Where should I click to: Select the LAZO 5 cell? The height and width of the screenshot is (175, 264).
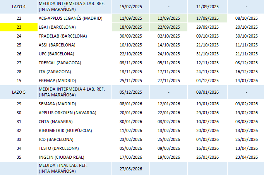[19, 92]
